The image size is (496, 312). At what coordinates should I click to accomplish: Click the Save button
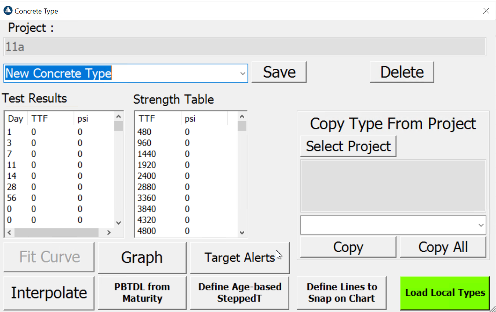279,72
